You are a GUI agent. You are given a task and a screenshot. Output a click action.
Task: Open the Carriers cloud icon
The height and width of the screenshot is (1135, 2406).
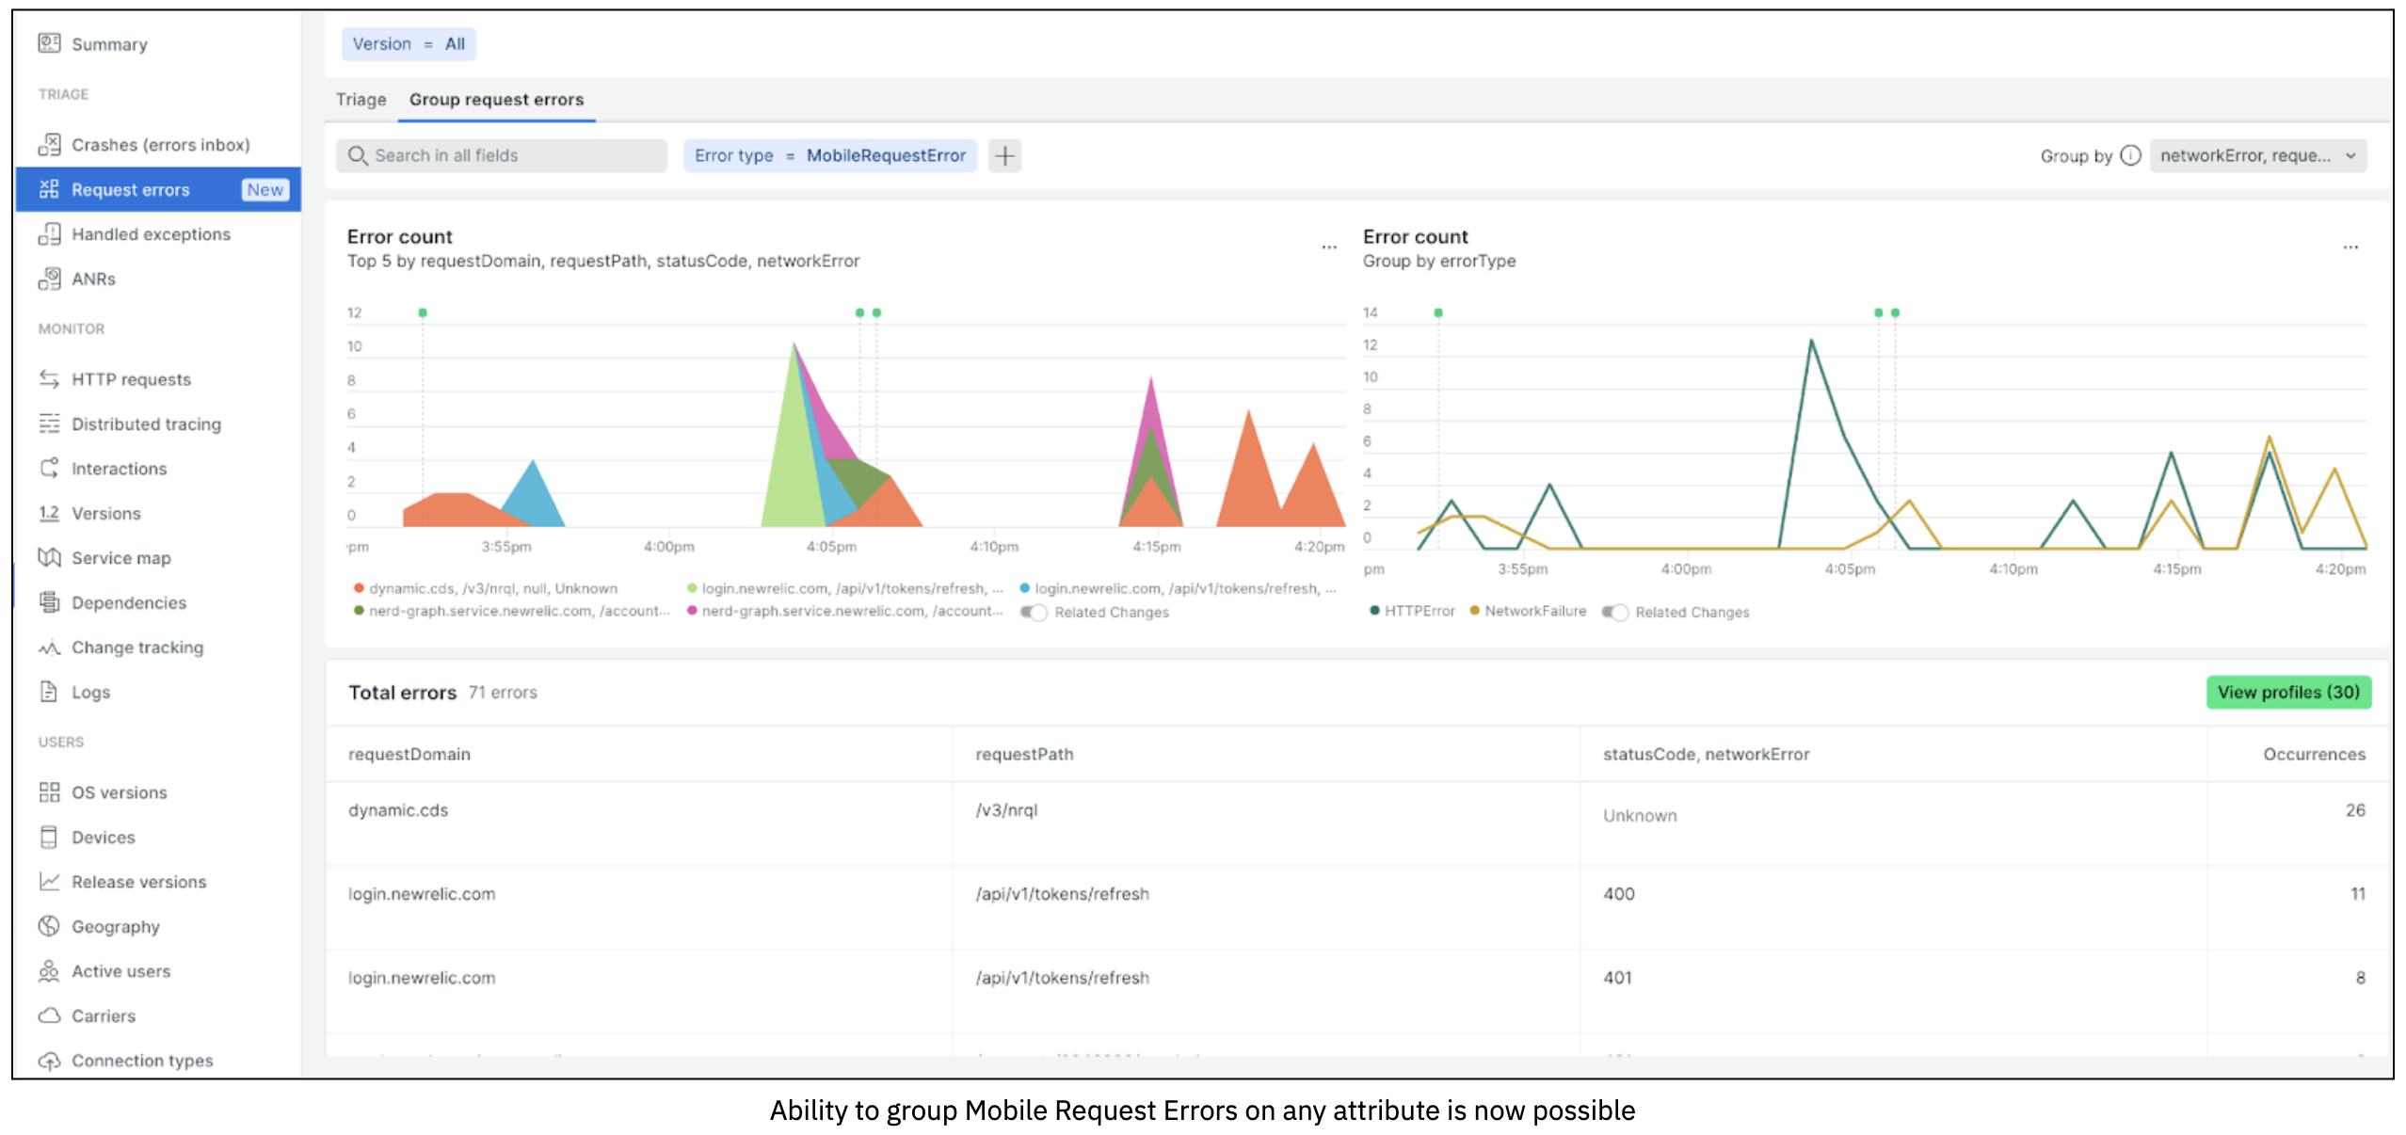[49, 1015]
